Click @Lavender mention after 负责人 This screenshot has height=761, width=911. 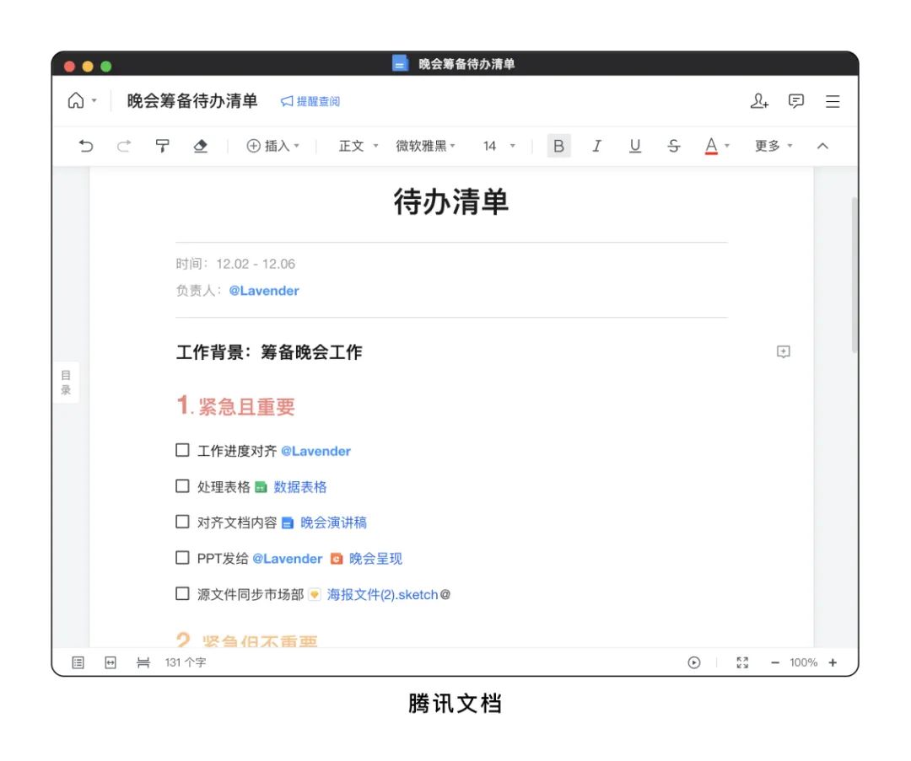(x=264, y=291)
